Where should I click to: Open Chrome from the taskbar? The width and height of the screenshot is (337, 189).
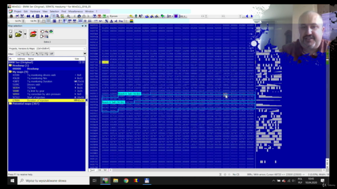[x=126, y=181]
